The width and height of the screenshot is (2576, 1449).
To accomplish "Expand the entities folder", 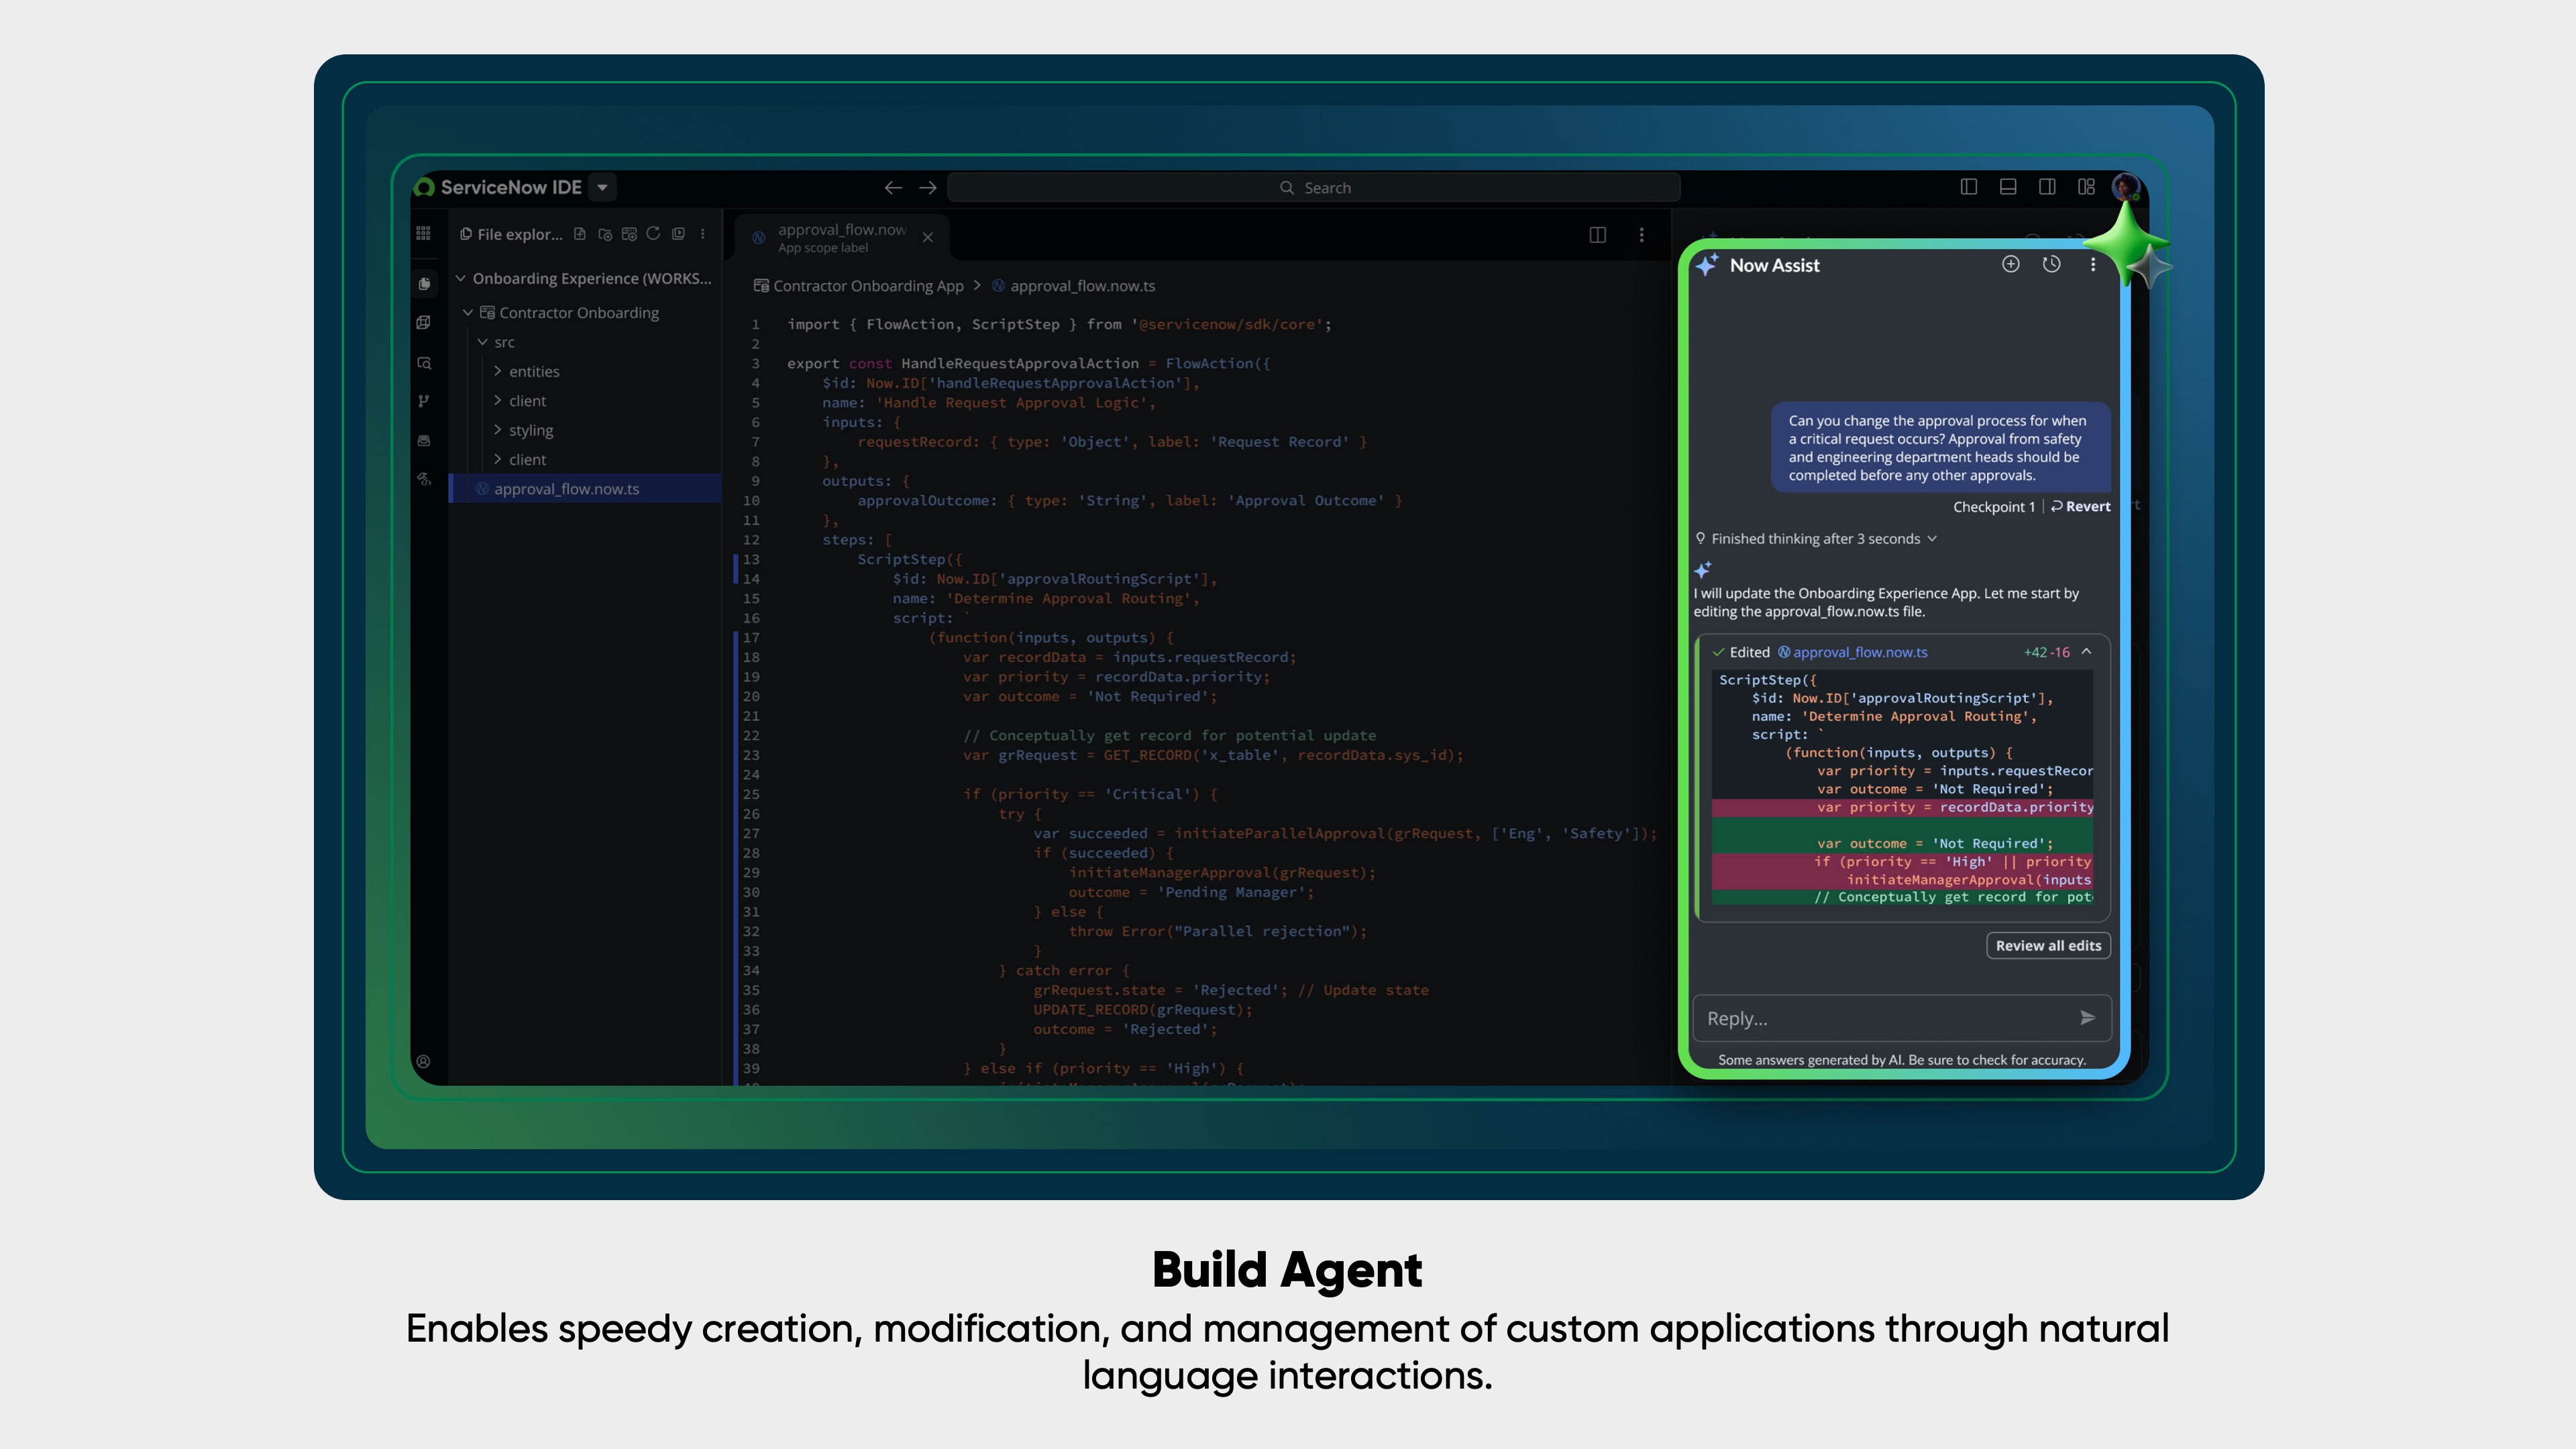I will click(533, 371).
